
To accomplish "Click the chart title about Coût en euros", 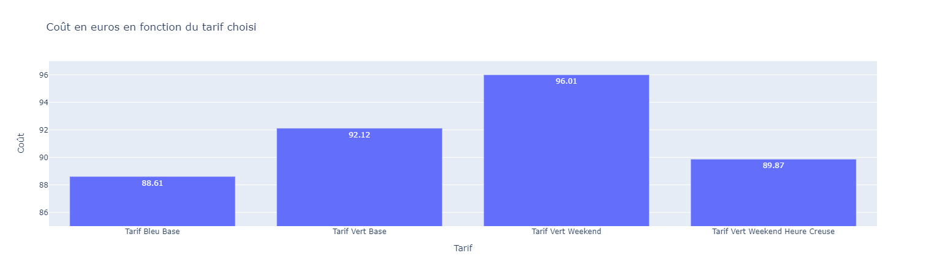I will coord(151,26).
